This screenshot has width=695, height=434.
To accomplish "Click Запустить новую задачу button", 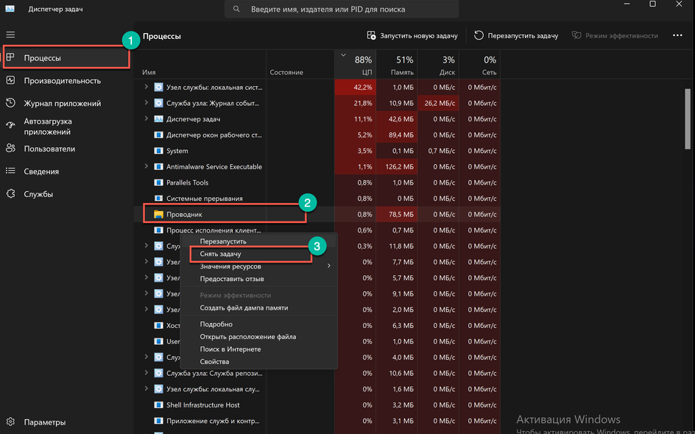I will tap(412, 35).
